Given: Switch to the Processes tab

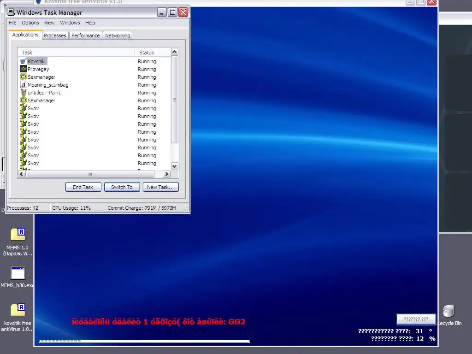Looking at the screenshot, I should click(x=55, y=35).
